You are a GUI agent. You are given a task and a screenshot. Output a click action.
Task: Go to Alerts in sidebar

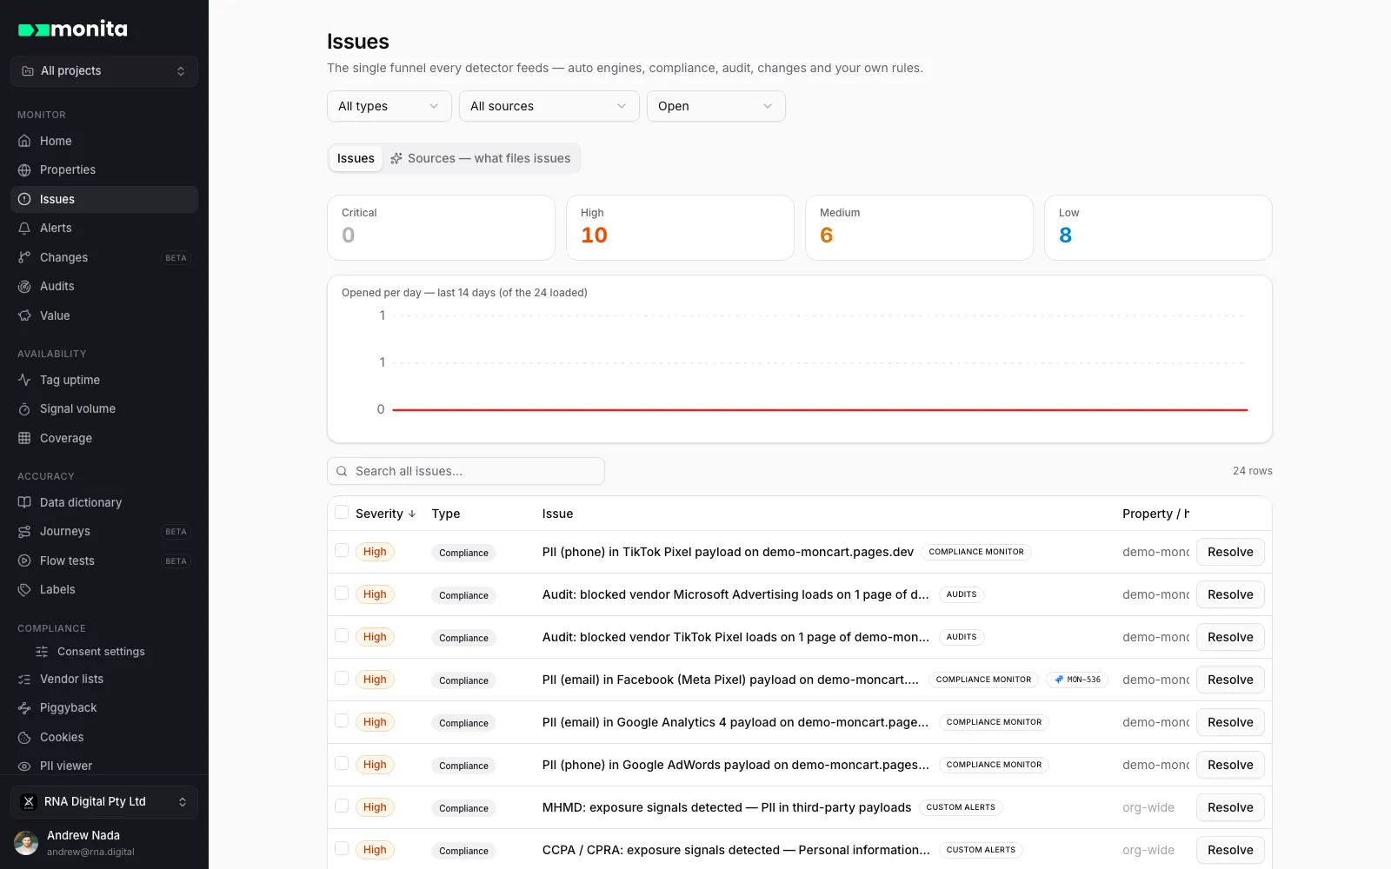104,228
